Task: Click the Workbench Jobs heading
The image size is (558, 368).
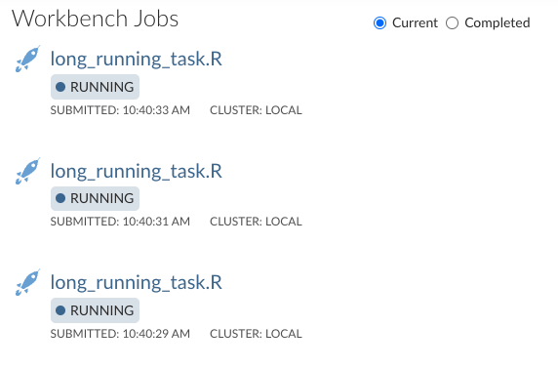Action: (95, 19)
